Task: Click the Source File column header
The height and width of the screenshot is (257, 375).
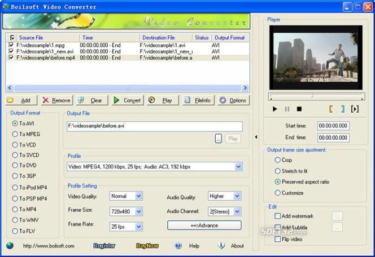Action: tap(31, 38)
